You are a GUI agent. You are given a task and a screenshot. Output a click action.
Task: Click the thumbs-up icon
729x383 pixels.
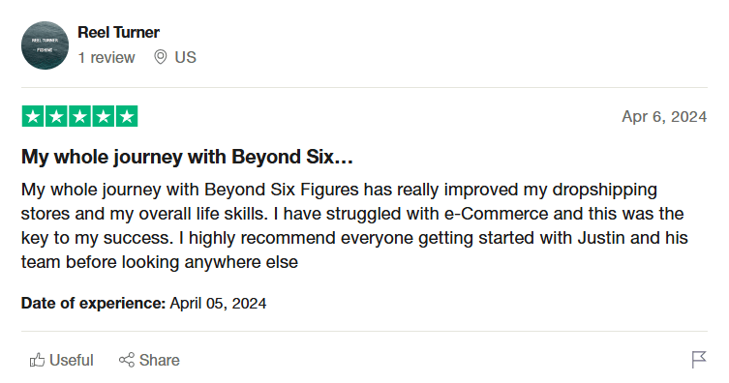pyautogui.click(x=37, y=360)
